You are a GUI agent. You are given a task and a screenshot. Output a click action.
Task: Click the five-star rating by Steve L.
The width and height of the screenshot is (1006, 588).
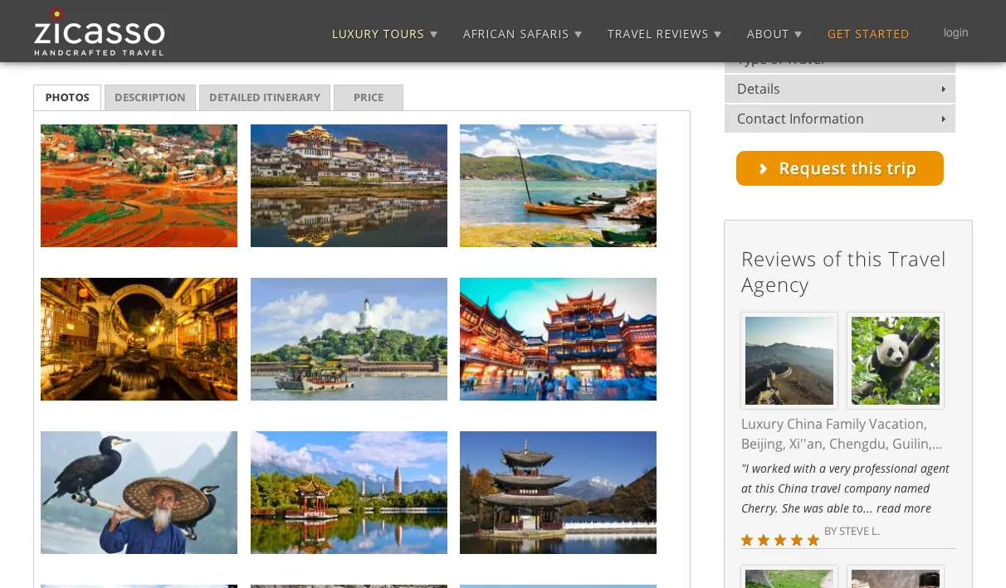(780, 540)
